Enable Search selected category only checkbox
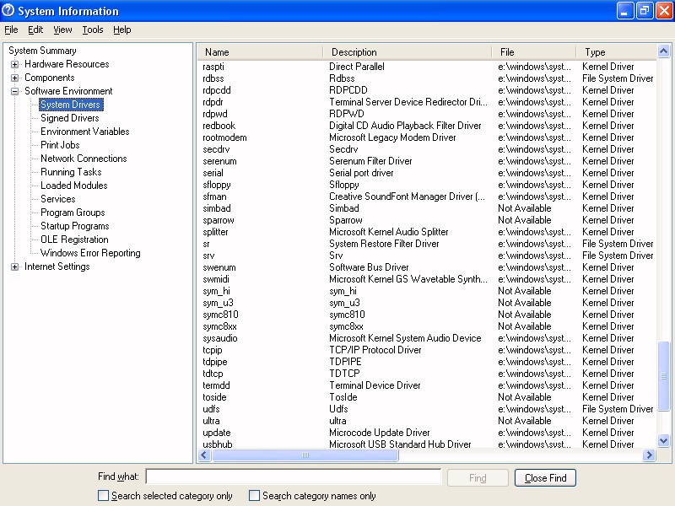 click(104, 496)
